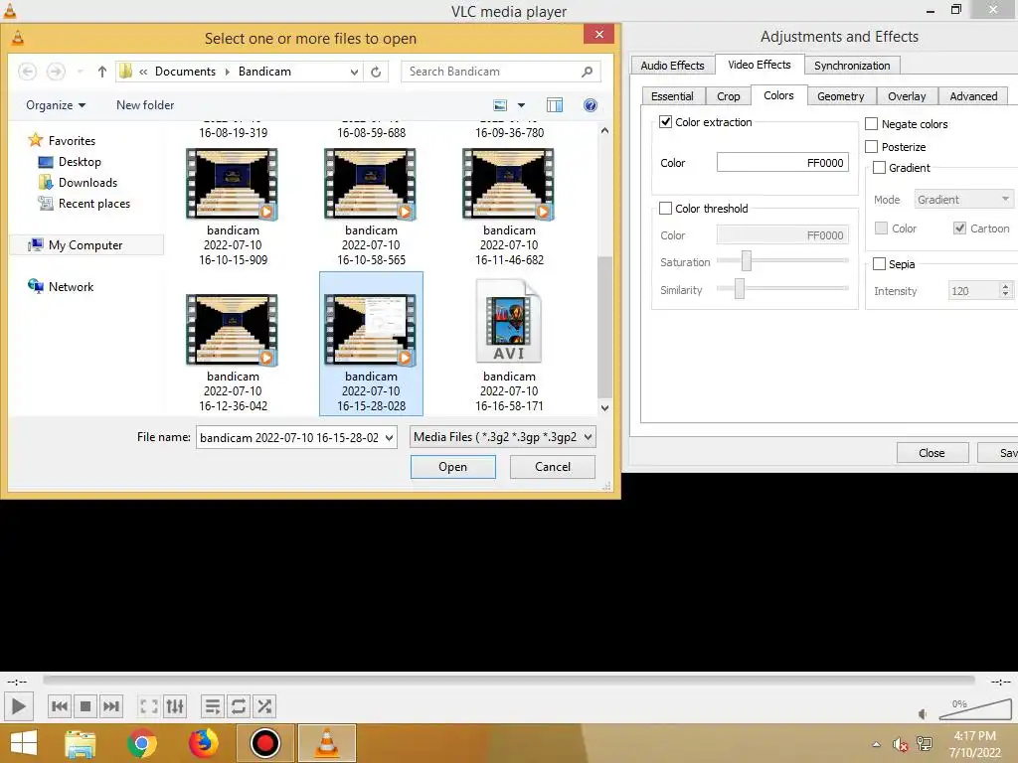The image size is (1018, 763).
Task: Stop playback with the stop button
Action: click(85, 706)
